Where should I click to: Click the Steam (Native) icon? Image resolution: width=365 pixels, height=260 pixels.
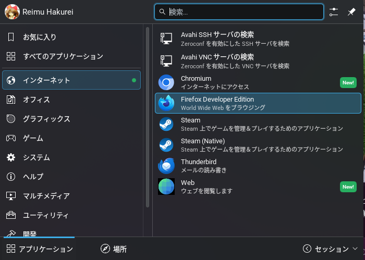click(x=166, y=145)
